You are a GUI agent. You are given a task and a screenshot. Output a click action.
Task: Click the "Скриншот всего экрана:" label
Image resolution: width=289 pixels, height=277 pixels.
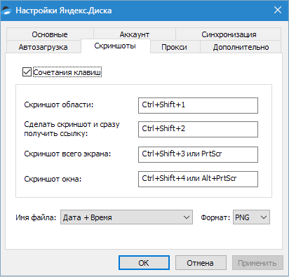coord(67,154)
